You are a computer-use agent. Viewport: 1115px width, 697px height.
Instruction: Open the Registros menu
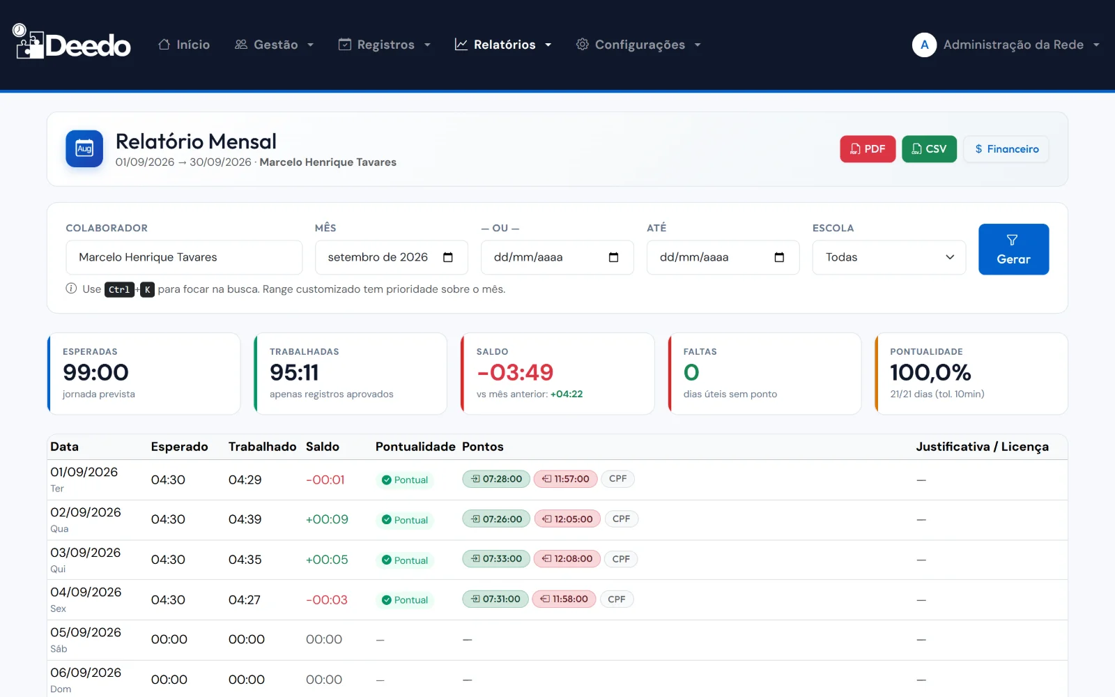tap(384, 45)
